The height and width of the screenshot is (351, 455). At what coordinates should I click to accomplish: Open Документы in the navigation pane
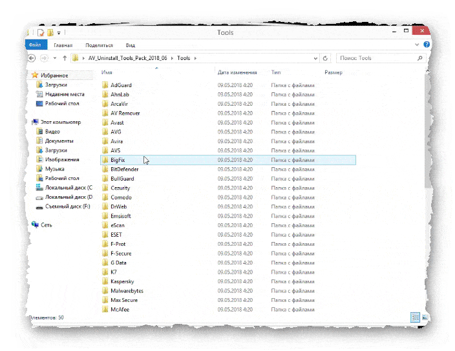[x=59, y=141]
